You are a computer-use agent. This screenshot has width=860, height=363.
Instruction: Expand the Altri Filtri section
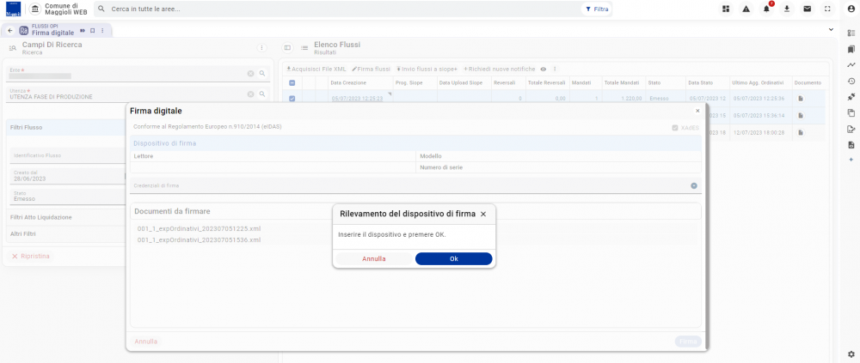tap(68, 233)
